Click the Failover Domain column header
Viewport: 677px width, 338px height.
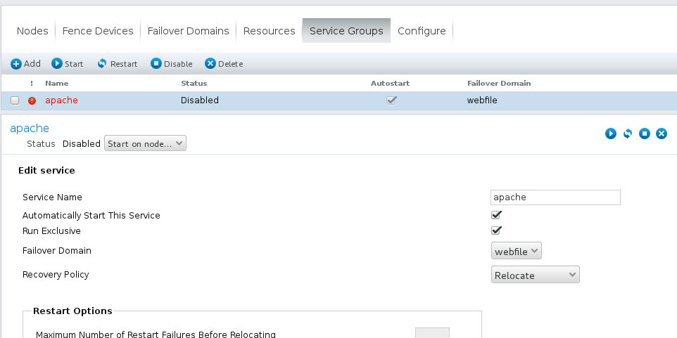click(499, 83)
